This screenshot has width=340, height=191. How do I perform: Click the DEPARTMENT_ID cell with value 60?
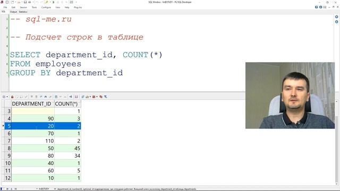pyautogui.click(x=33, y=171)
